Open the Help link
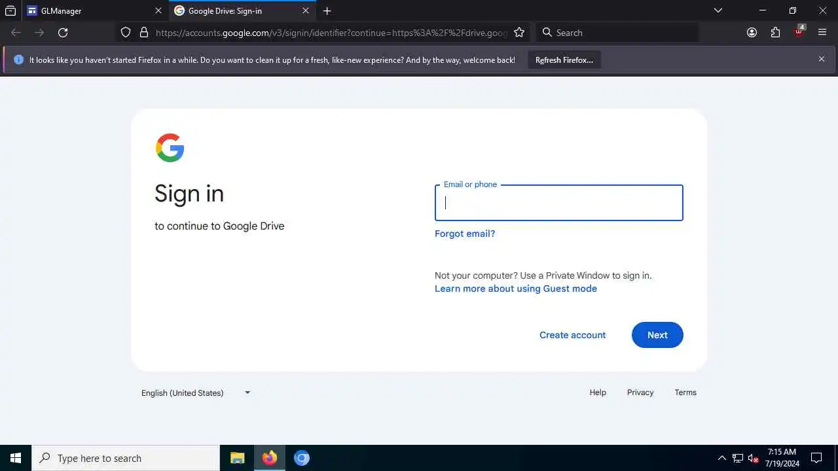Image resolution: width=838 pixels, height=471 pixels. point(598,392)
